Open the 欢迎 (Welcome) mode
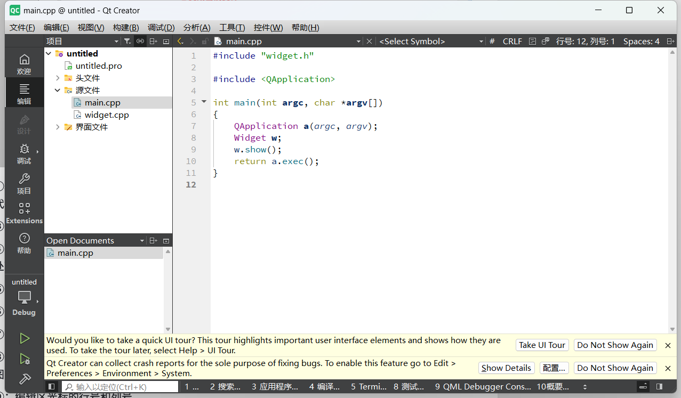681x398 pixels. (x=24, y=63)
